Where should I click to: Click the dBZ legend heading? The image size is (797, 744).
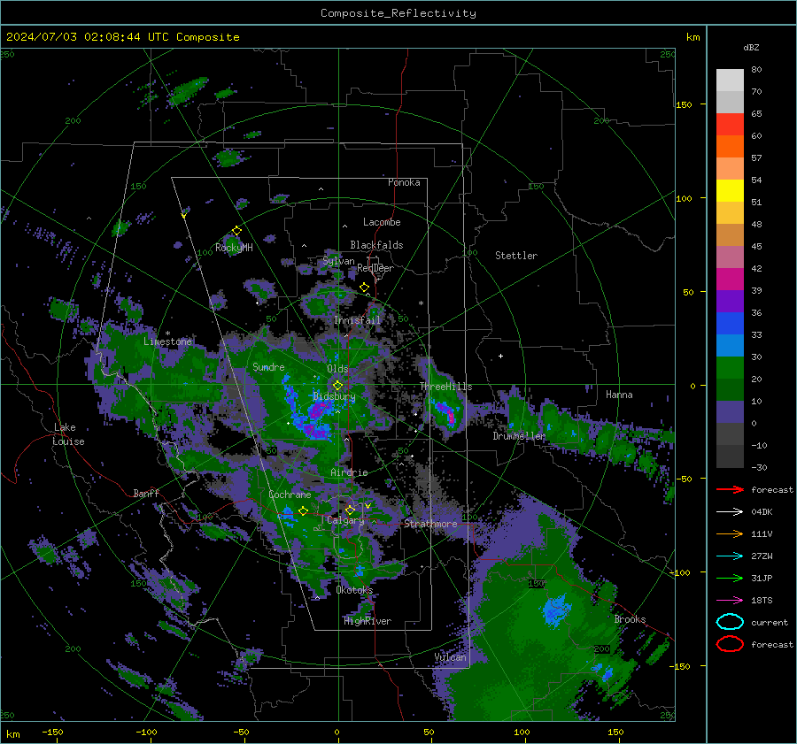[x=751, y=47]
